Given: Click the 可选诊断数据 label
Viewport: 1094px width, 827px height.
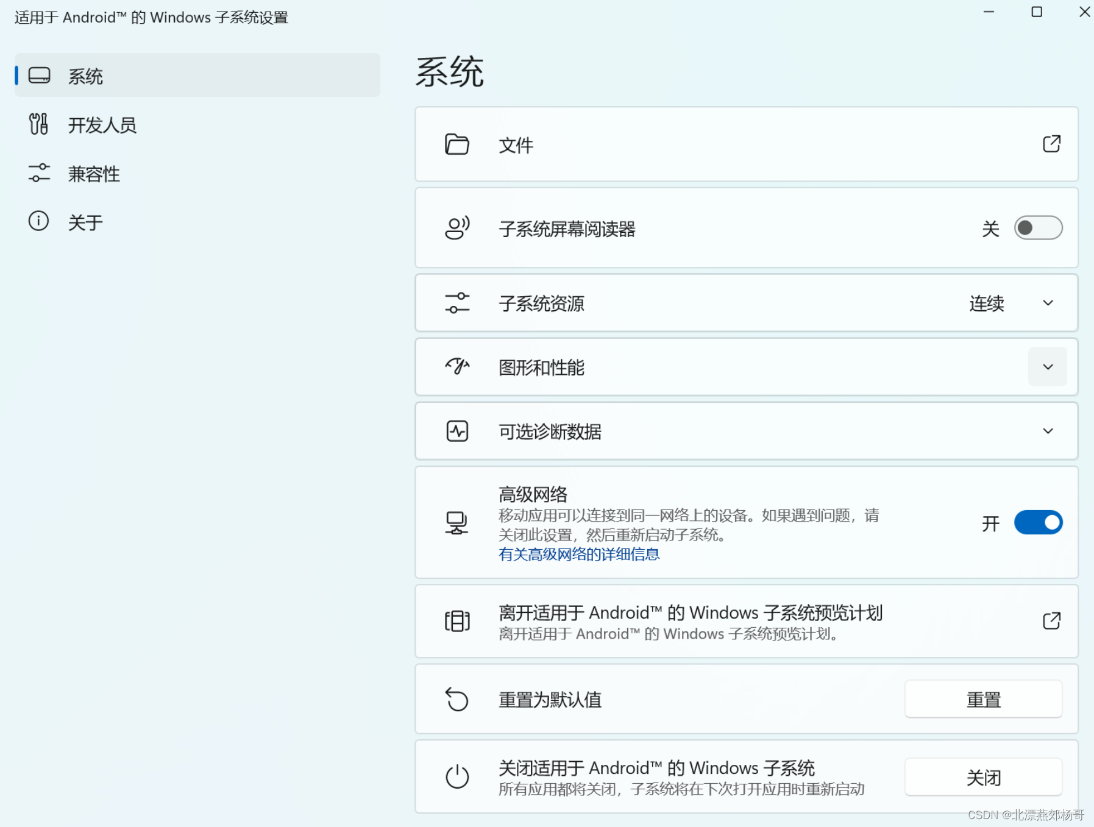Looking at the screenshot, I should pyautogui.click(x=550, y=431).
